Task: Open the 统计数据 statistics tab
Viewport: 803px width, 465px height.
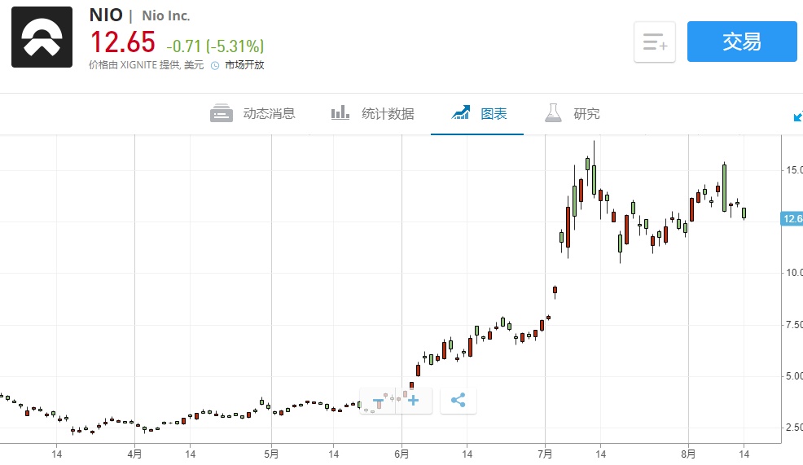Action: [372, 113]
